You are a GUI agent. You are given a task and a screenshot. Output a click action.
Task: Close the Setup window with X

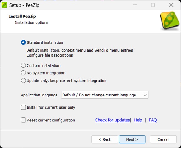tap(171, 5)
